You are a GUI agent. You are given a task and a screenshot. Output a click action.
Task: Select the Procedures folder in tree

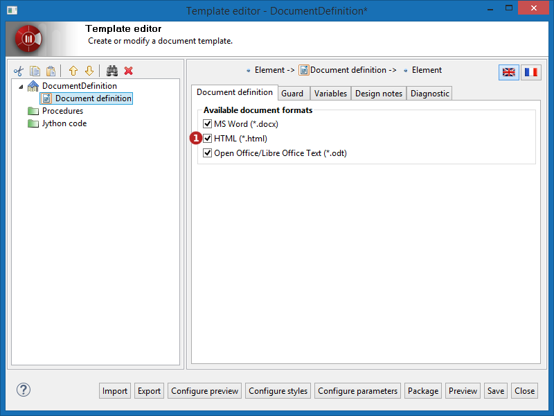62,111
